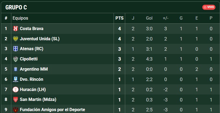Image resolution: width=220 pixels, height=113 pixels.
Task: Open the Atenas (RC) team name link
Action: pos(31,49)
